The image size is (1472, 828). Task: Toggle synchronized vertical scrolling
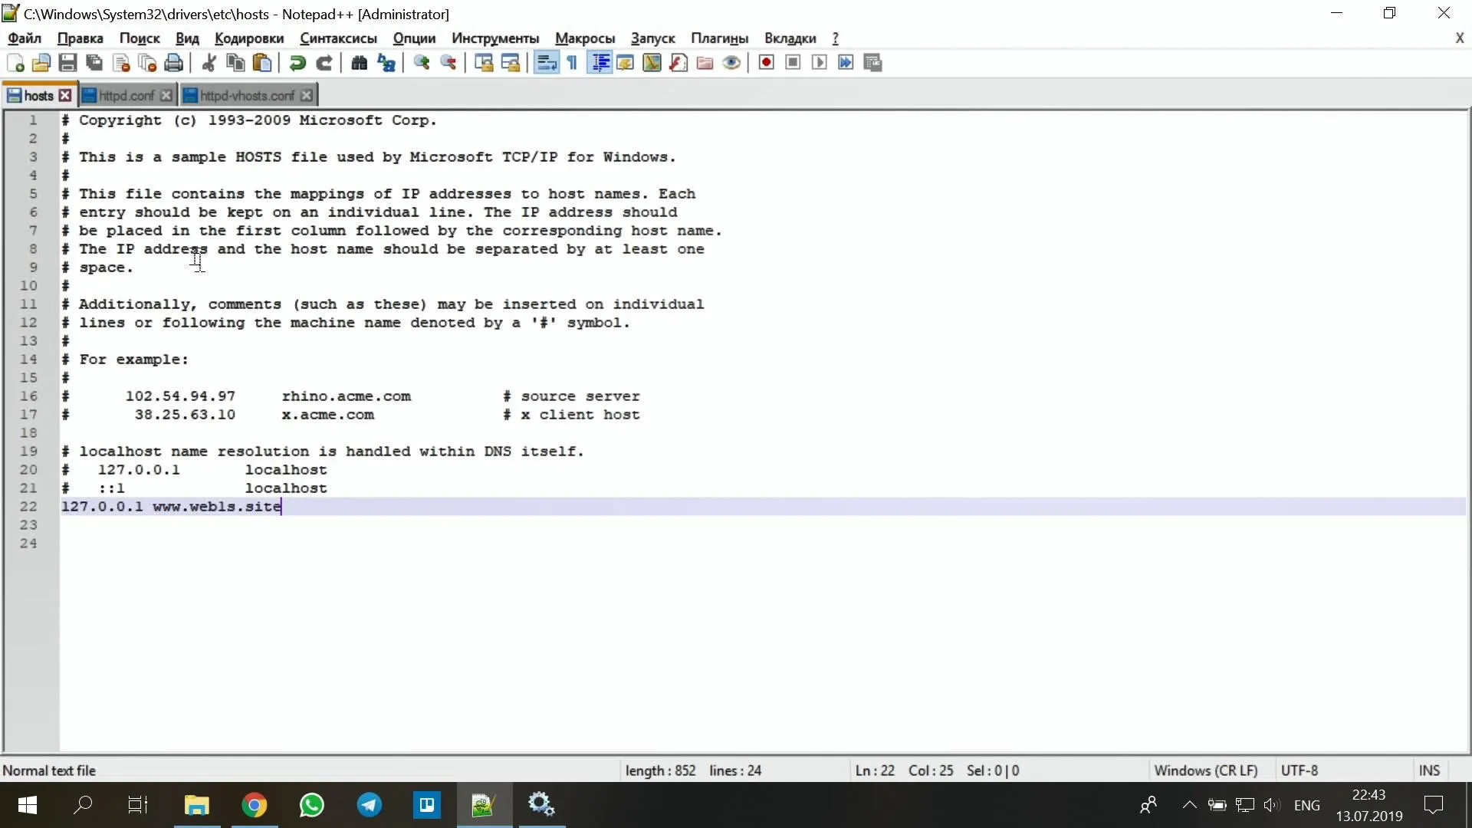[x=483, y=63]
